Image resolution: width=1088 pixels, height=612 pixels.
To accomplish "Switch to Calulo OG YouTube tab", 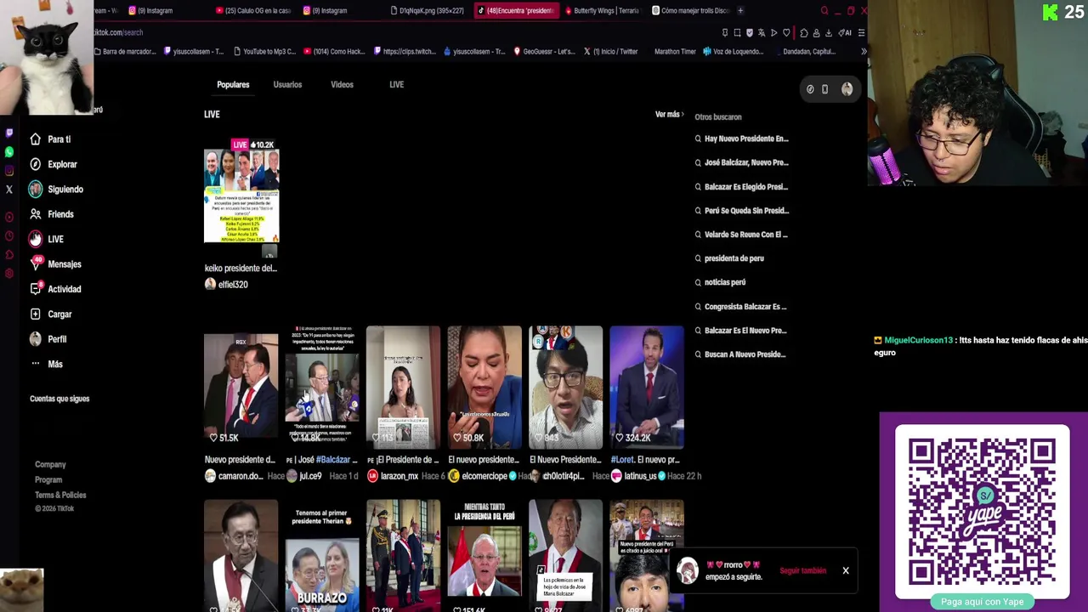I will (255, 11).
